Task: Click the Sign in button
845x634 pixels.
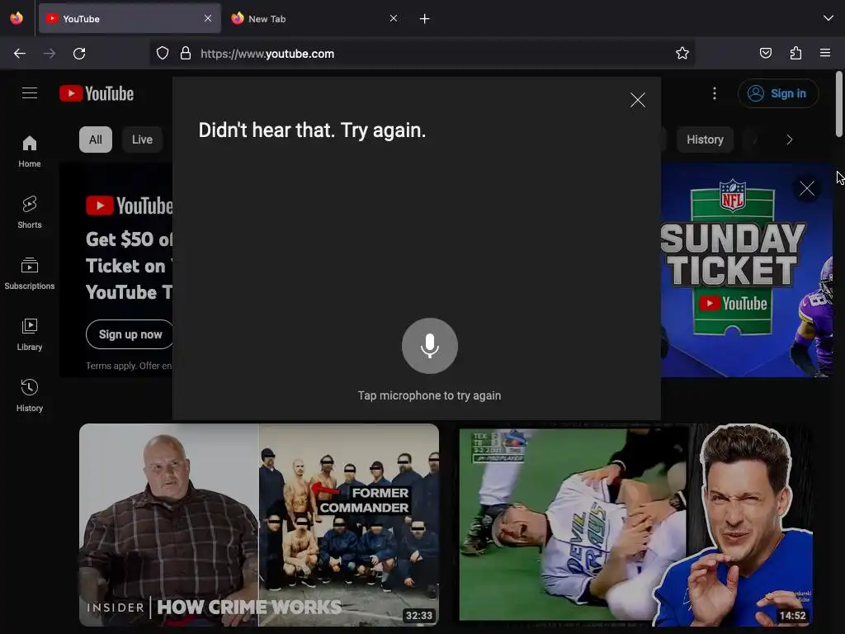Action: pyautogui.click(x=777, y=93)
